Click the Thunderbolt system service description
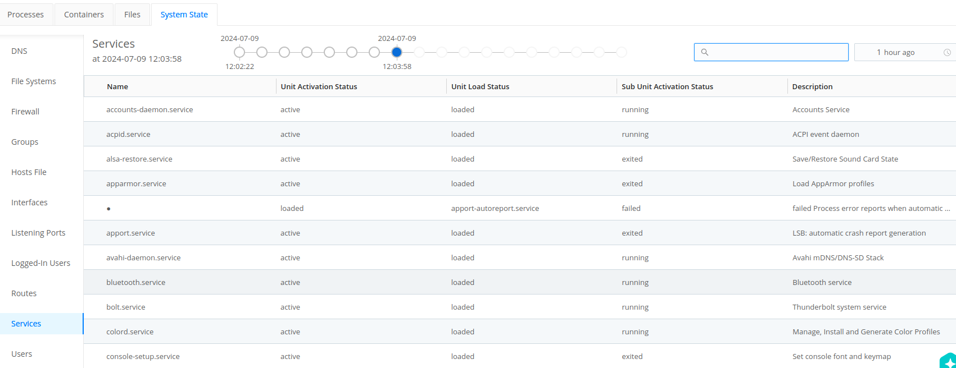Screen dimensions: 956x368 coord(839,307)
